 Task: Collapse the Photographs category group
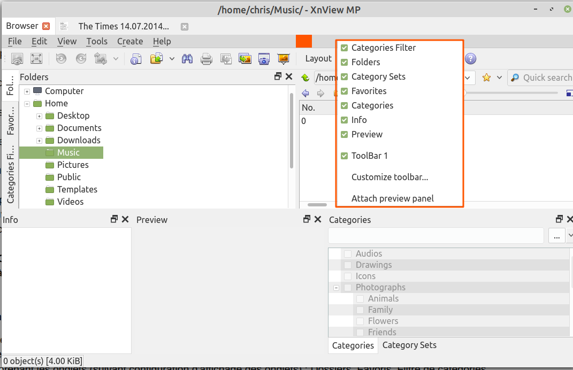pos(337,288)
